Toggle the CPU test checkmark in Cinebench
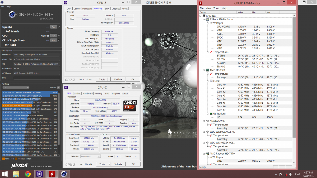 [59, 36]
